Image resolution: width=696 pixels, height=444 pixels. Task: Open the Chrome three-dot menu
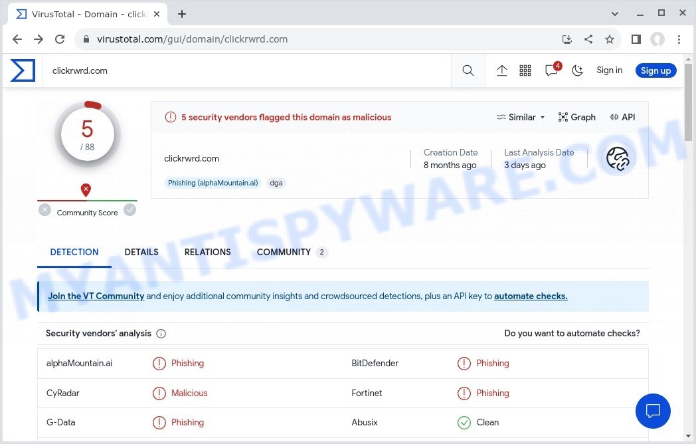[679, 39]
